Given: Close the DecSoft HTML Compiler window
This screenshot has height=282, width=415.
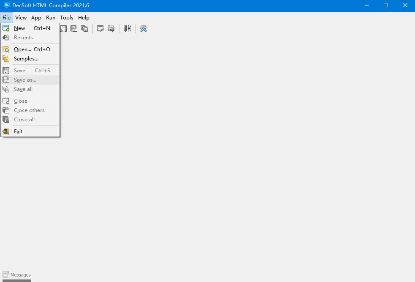Looking at the screenshot, I should pyautogui.click(x=405, y=5).
